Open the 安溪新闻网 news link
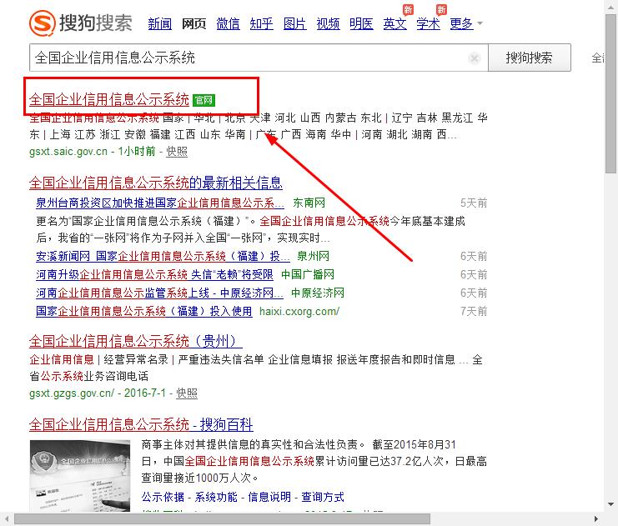Image resolution: width=618 pixels, height=526 pixels. pos(163,257)
